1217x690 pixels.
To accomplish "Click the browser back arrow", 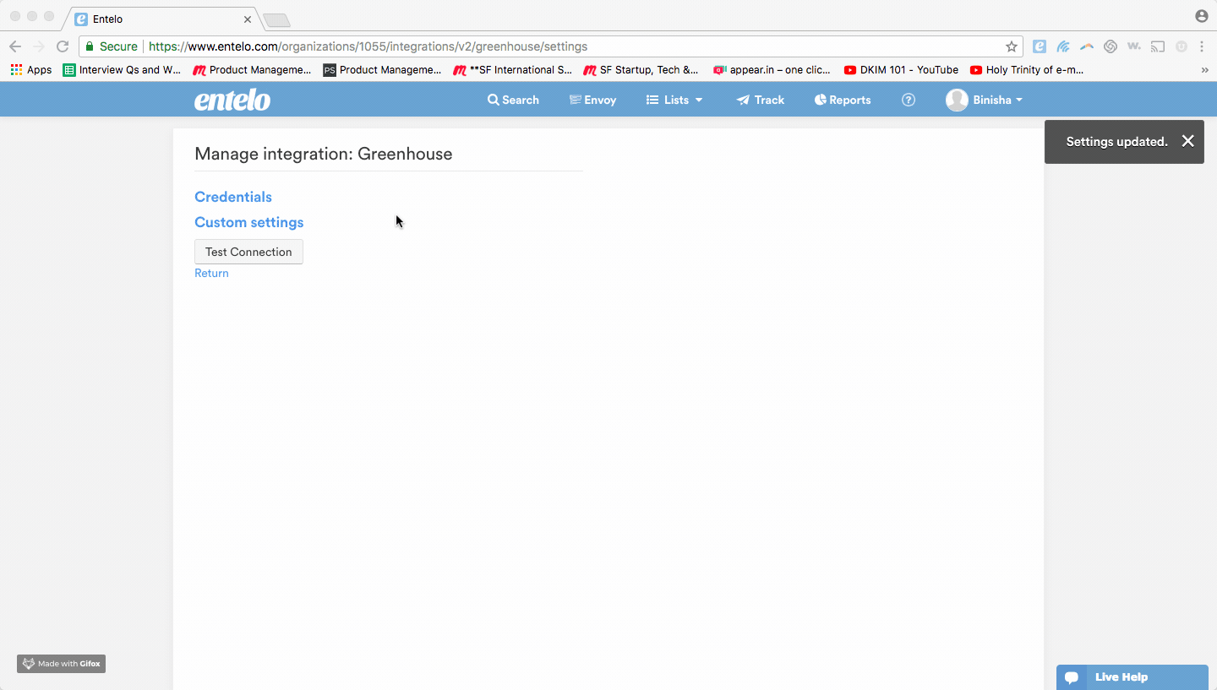I will tap(15, 46).
